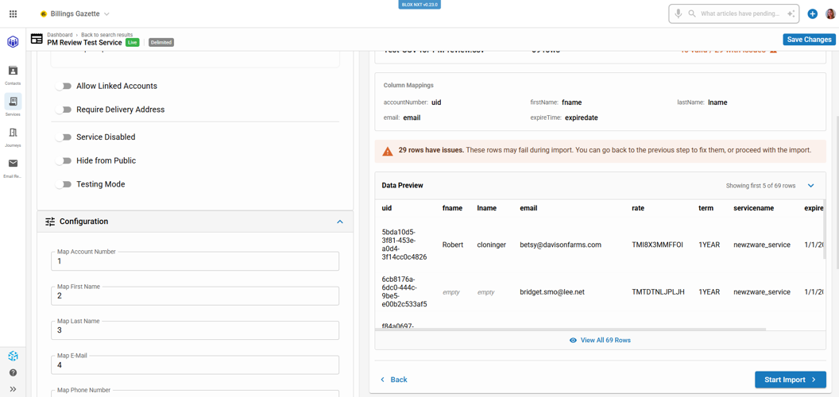
Task: Click the service table icon beside title
Action: (37, 39)
